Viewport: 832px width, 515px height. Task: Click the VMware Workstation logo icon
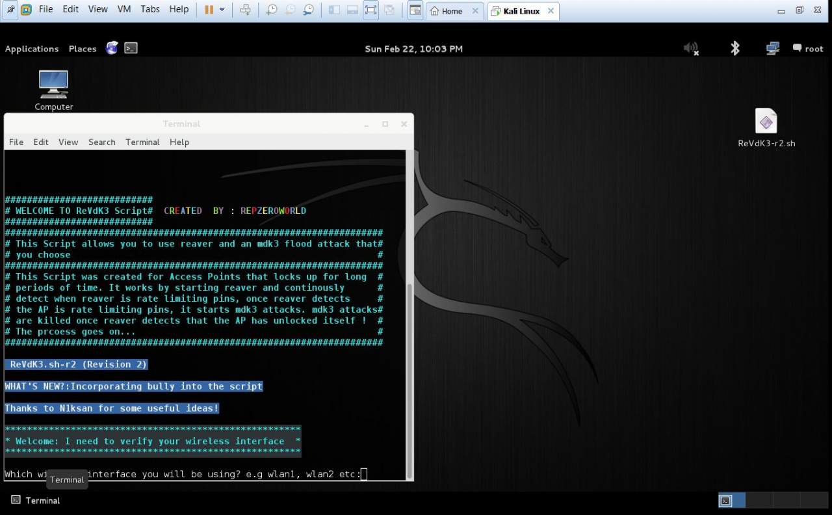(x=26, y=10)
